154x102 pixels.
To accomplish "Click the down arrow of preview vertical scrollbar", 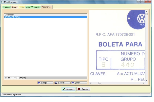I will coord(147,80).
